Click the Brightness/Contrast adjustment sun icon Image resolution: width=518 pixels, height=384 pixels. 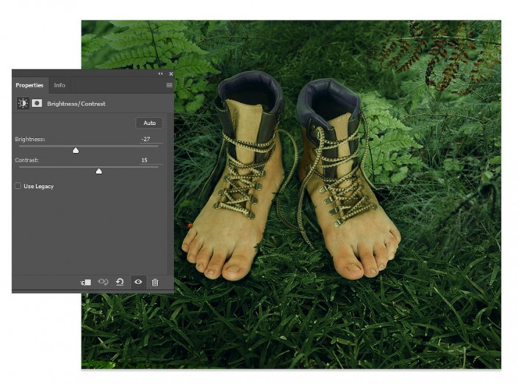coord(23,104)
